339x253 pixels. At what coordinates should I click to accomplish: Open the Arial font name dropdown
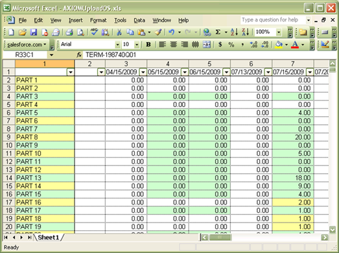click(x=117, y=45)
